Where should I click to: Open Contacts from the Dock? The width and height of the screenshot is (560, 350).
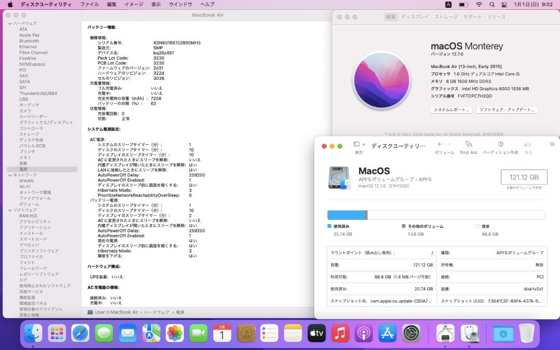coord(246,333)
